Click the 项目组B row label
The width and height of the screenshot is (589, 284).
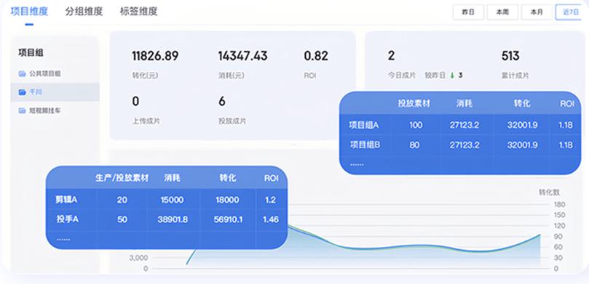click(x=365, y=145)
